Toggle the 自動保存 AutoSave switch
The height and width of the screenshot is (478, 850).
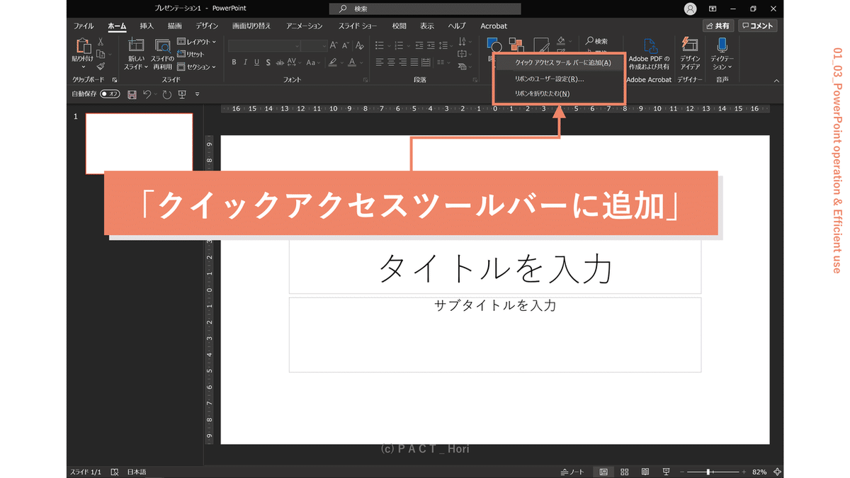[x=110, y=93]
